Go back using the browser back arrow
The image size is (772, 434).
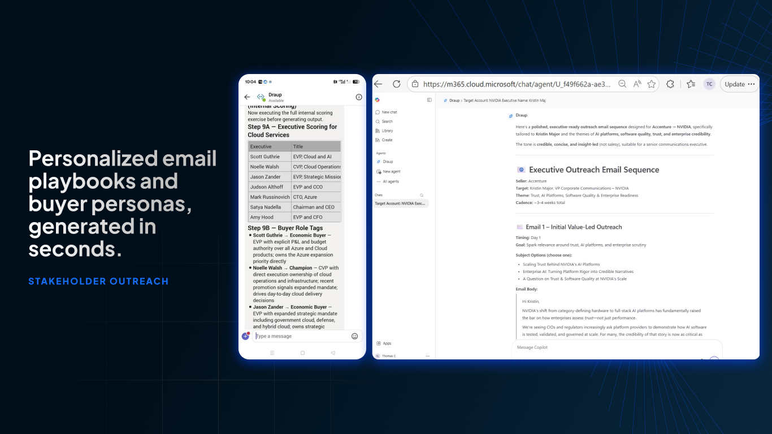[379, 84]
